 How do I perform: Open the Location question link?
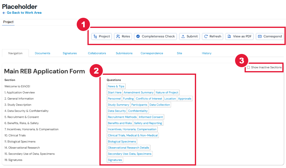click(170, 99)
